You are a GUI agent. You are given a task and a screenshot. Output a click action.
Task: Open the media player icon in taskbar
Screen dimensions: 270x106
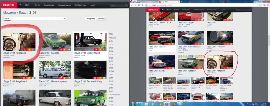[x=153, y=104]
